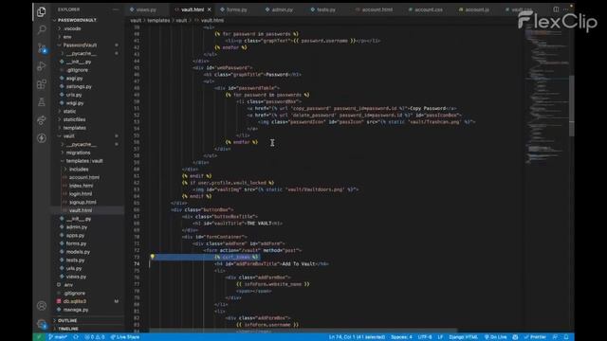Click the lightbulb code action on line 73

coord(152,257)
